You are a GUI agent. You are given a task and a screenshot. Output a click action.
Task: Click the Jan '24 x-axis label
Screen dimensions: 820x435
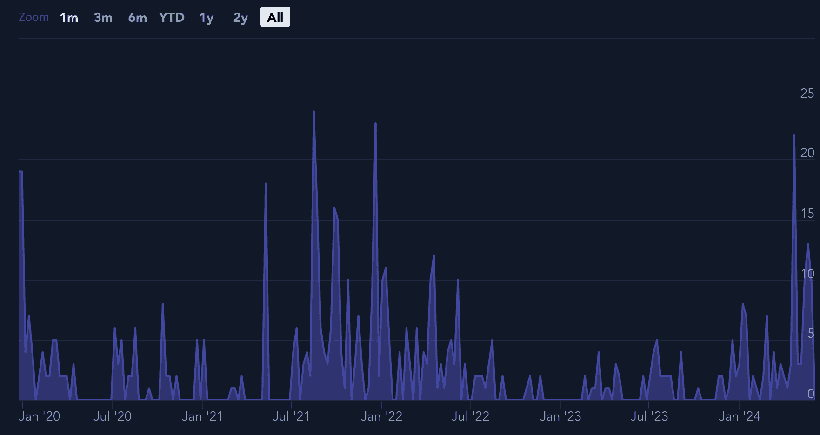[x=739, y=416]
